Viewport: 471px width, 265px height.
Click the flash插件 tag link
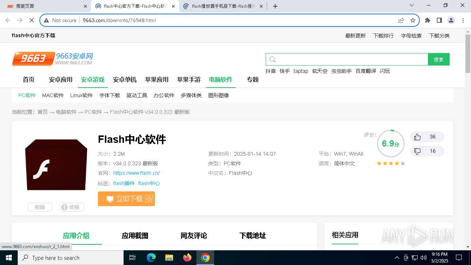click(x=124, y=183)
